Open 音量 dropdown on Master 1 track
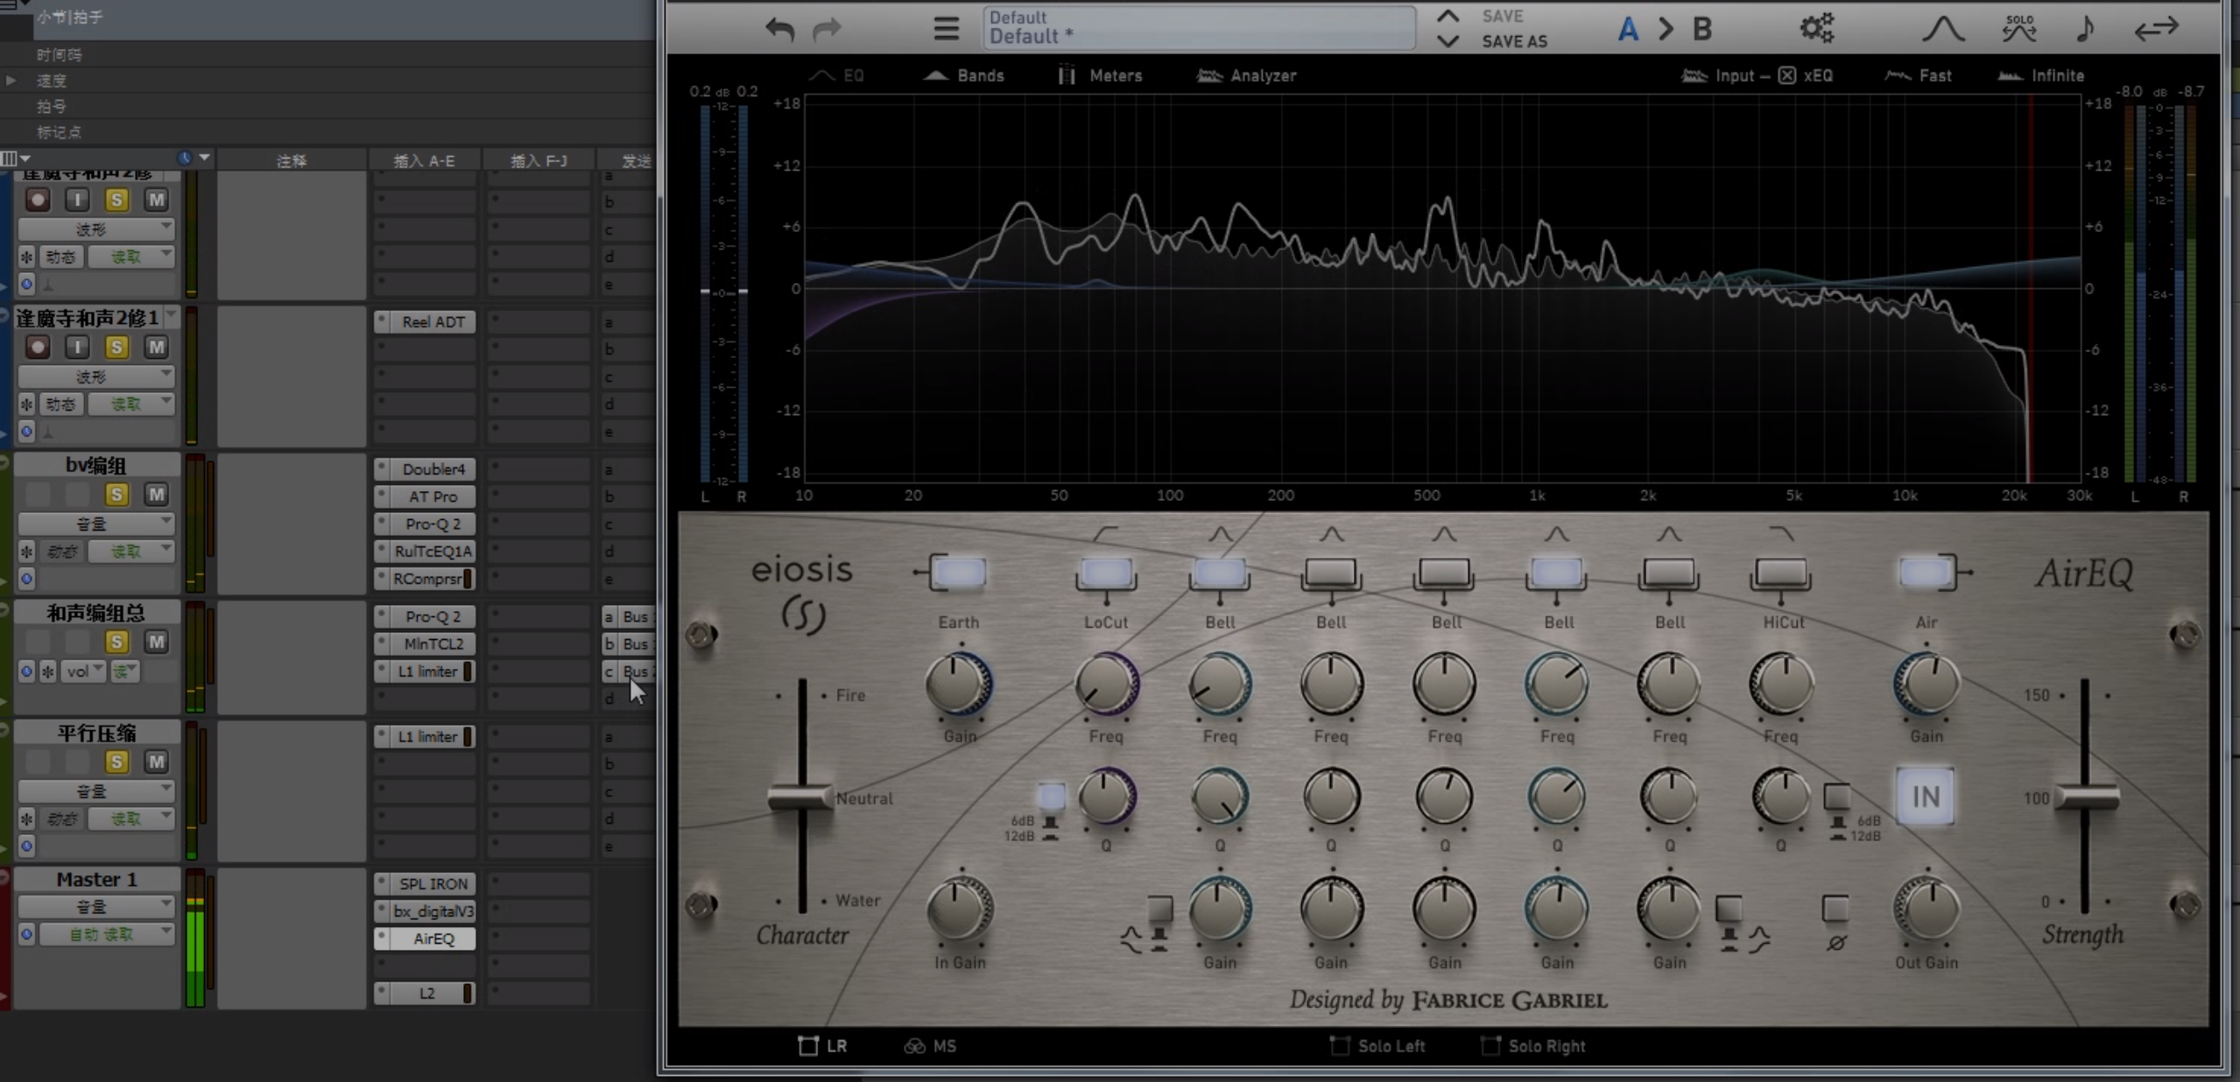This screenshot has width=2240, height=1082. [96, 906]
